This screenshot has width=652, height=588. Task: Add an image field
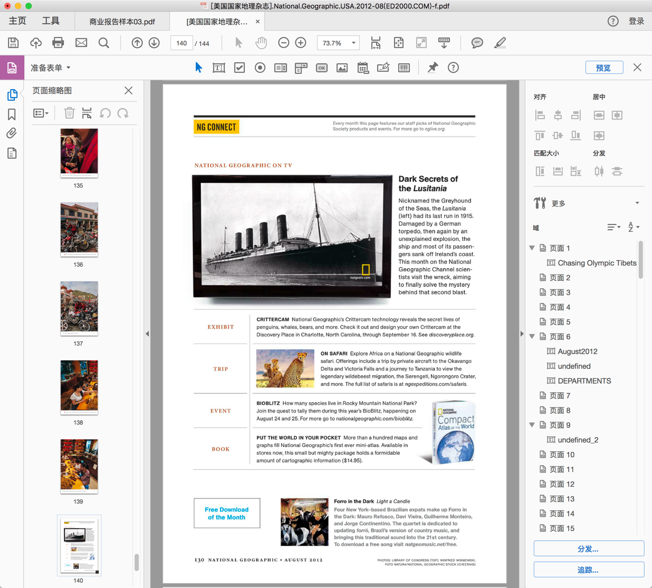point(342,67)
